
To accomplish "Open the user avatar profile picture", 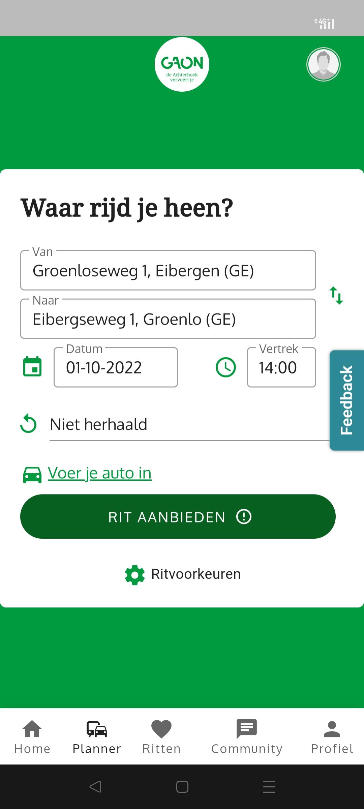I will tap(323, 64).
